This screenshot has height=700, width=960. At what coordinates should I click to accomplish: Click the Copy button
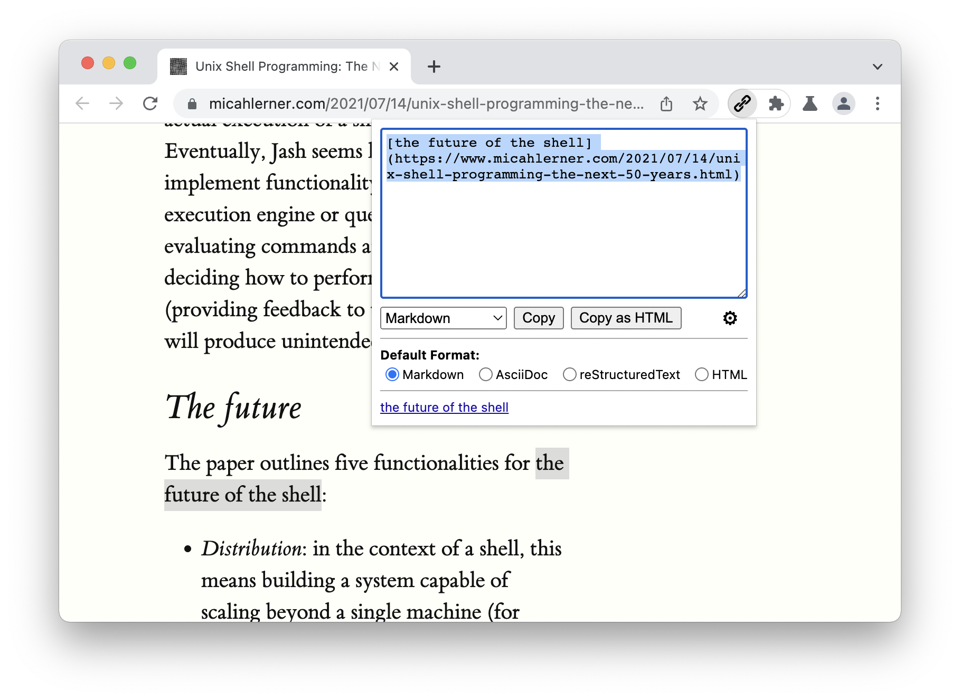pos(539,318)
